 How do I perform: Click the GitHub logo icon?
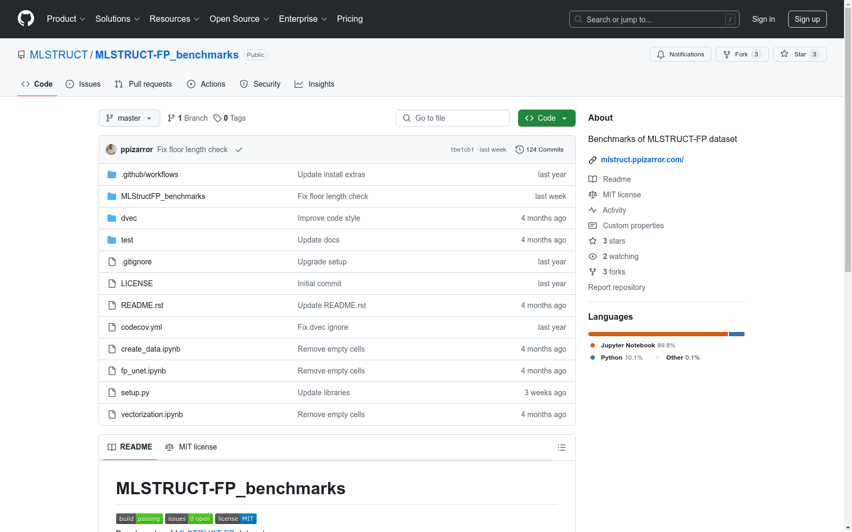tap(26, 19)
